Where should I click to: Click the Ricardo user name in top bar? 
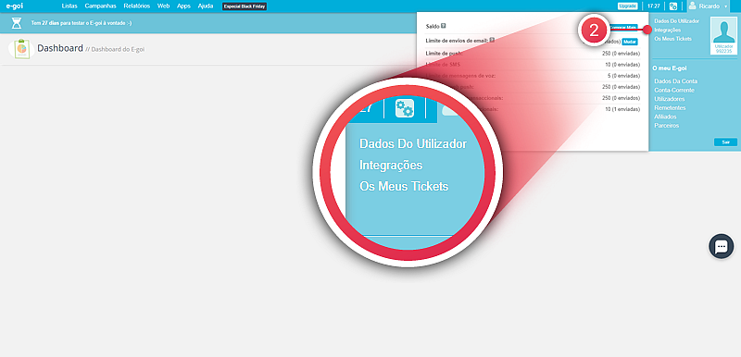(x=709, y=6)
